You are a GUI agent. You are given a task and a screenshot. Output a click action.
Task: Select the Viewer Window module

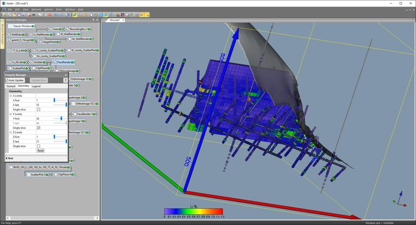22,26
